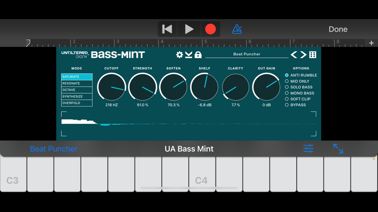Select RESONATE mode
378x212 pixels.
pos(77,83)
